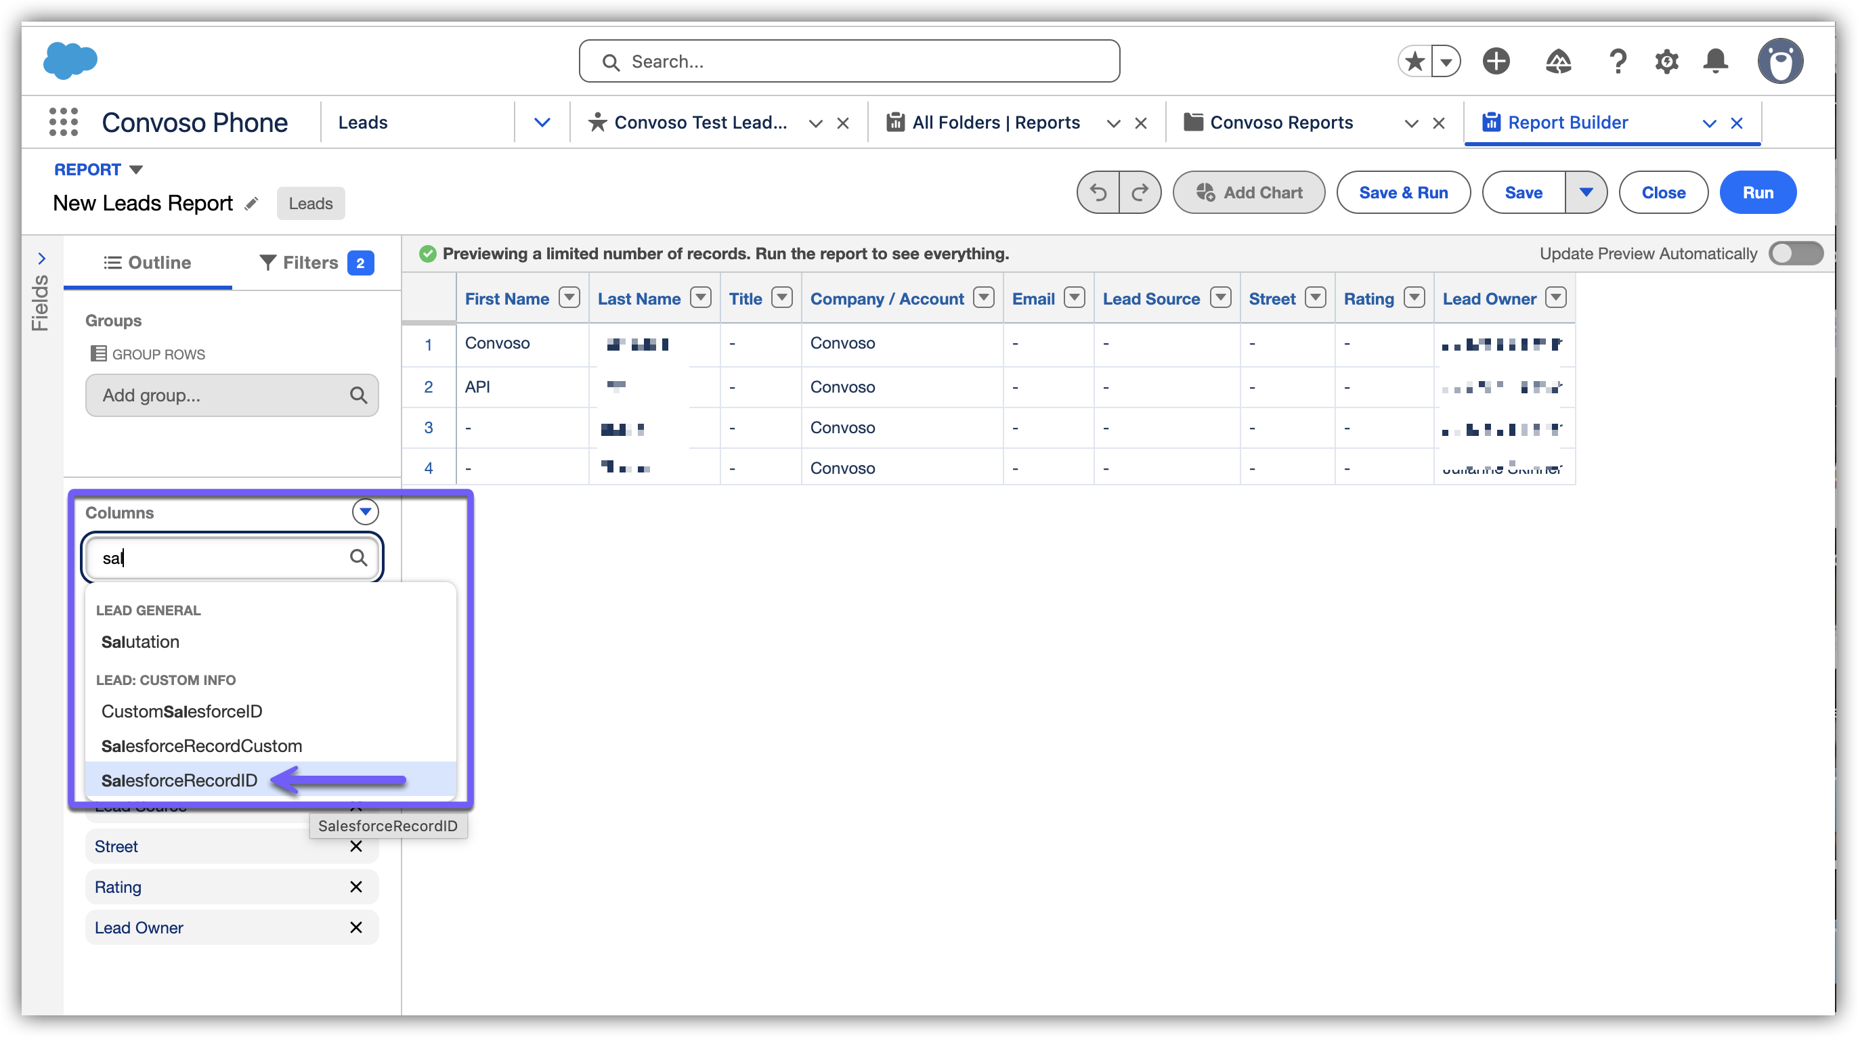
Task: Click the Save & Run button
Action: [x=1403, y=192]
